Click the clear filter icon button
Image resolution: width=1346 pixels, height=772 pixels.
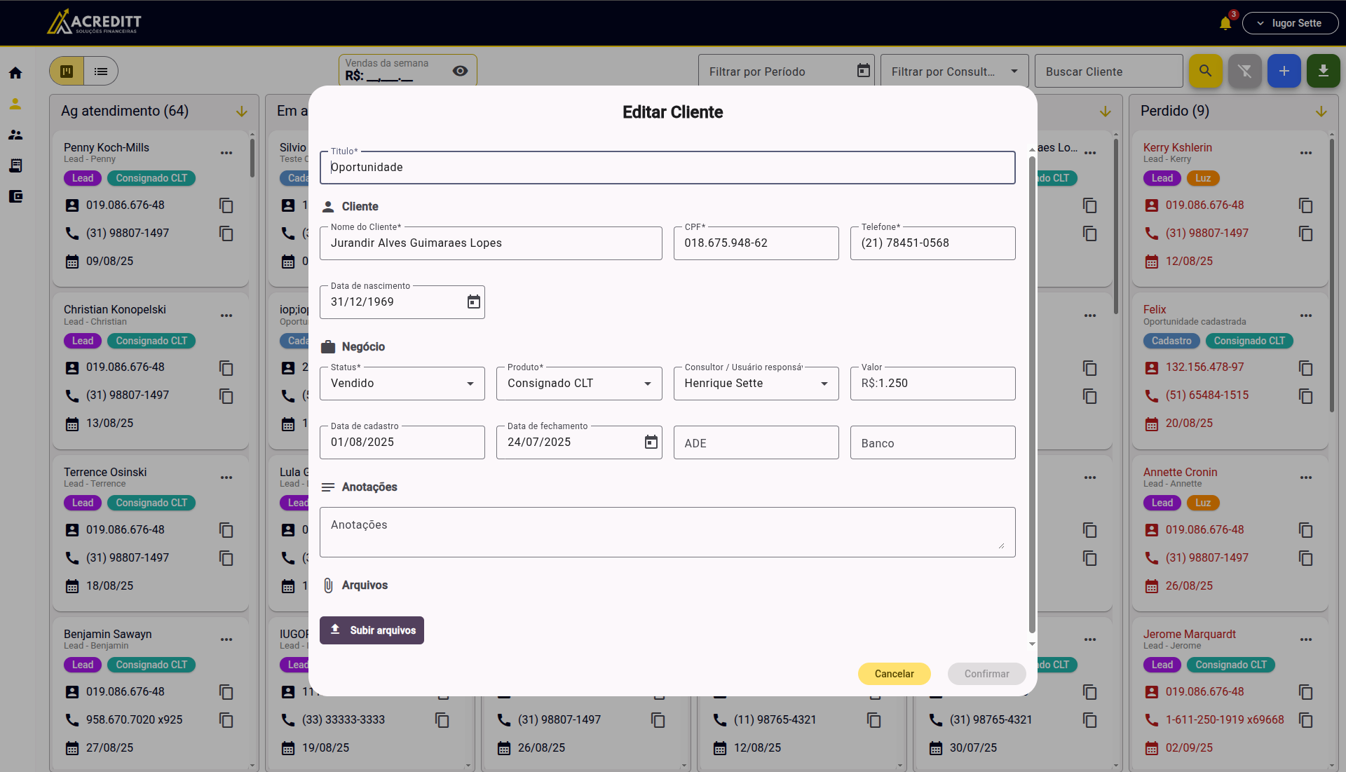(1244, 71)
